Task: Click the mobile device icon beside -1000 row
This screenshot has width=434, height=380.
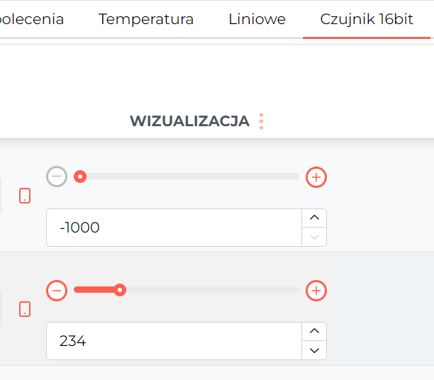Action: [x=25, y=196]
